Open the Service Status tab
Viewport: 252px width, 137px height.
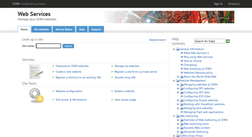[64, 29]
